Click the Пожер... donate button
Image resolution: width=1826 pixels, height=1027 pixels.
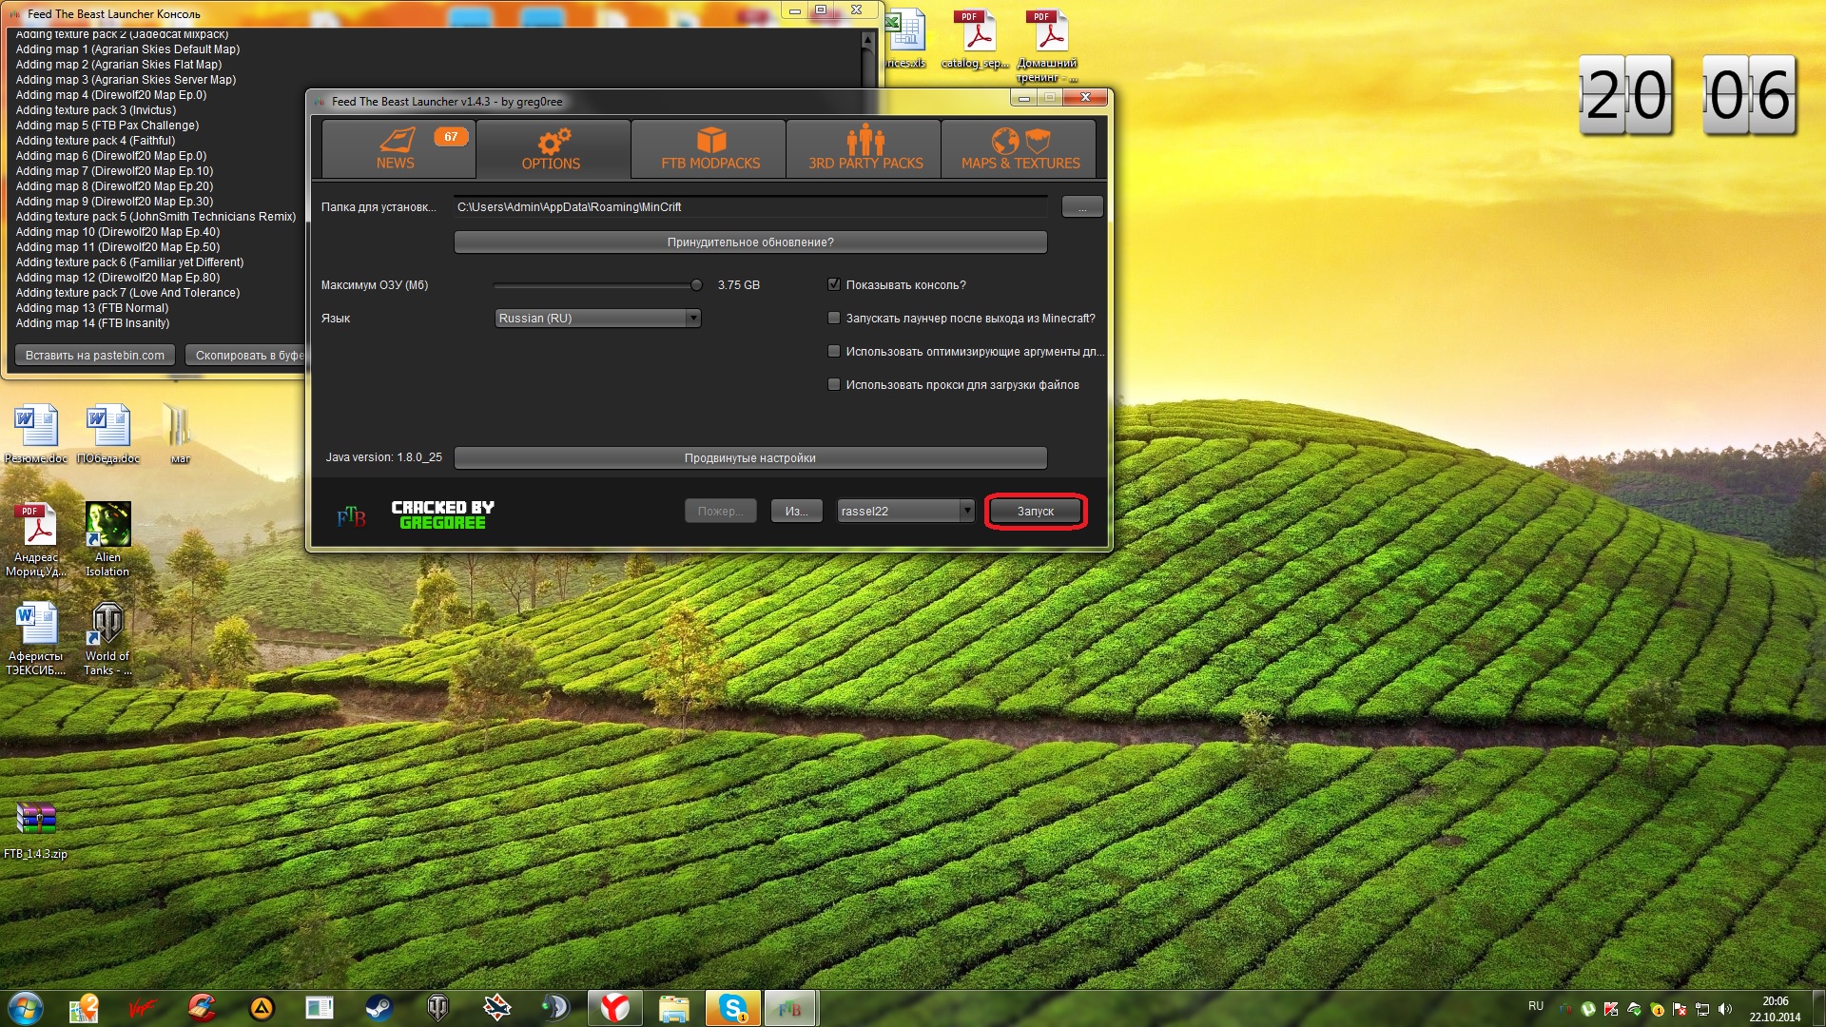[720, 511]
